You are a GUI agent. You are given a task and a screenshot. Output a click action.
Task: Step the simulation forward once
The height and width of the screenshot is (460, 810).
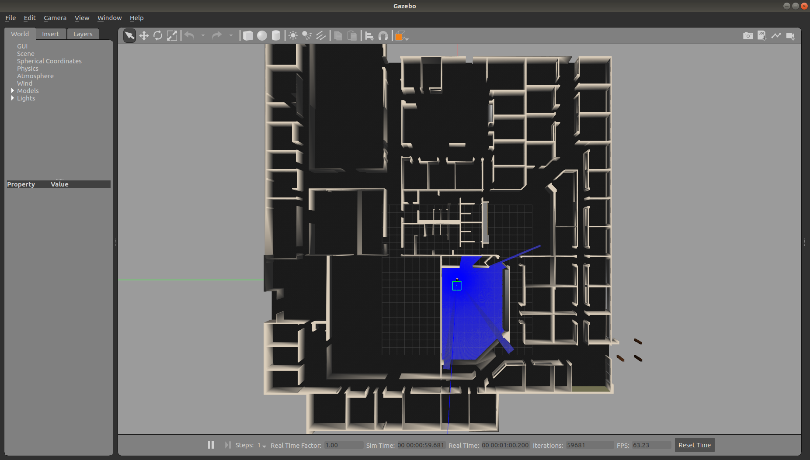[x=228, y=445]
